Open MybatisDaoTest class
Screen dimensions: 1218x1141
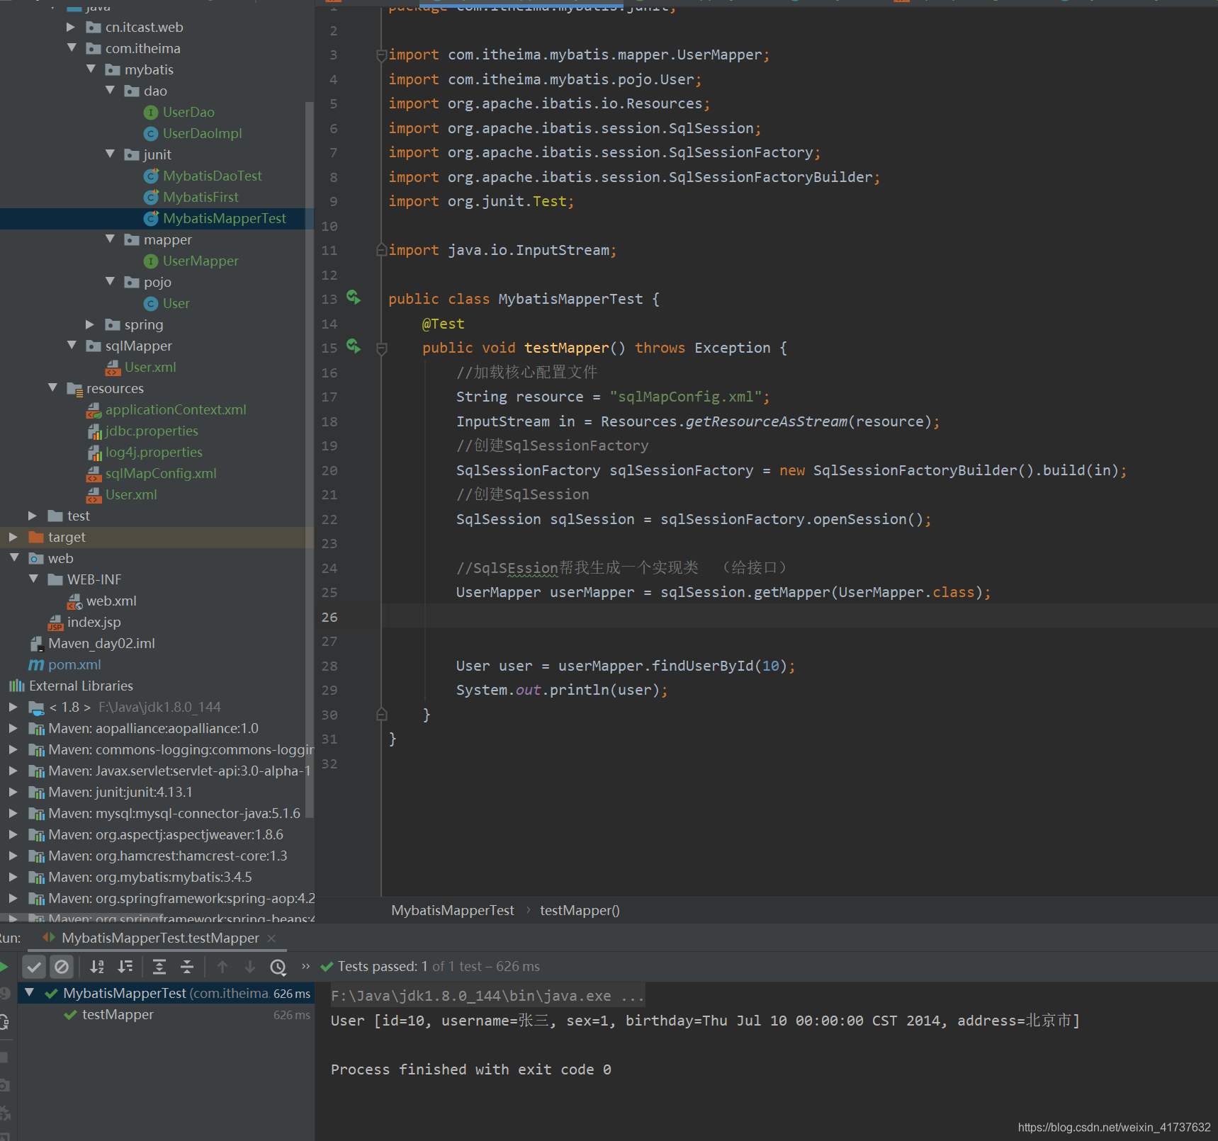[212, 176]
